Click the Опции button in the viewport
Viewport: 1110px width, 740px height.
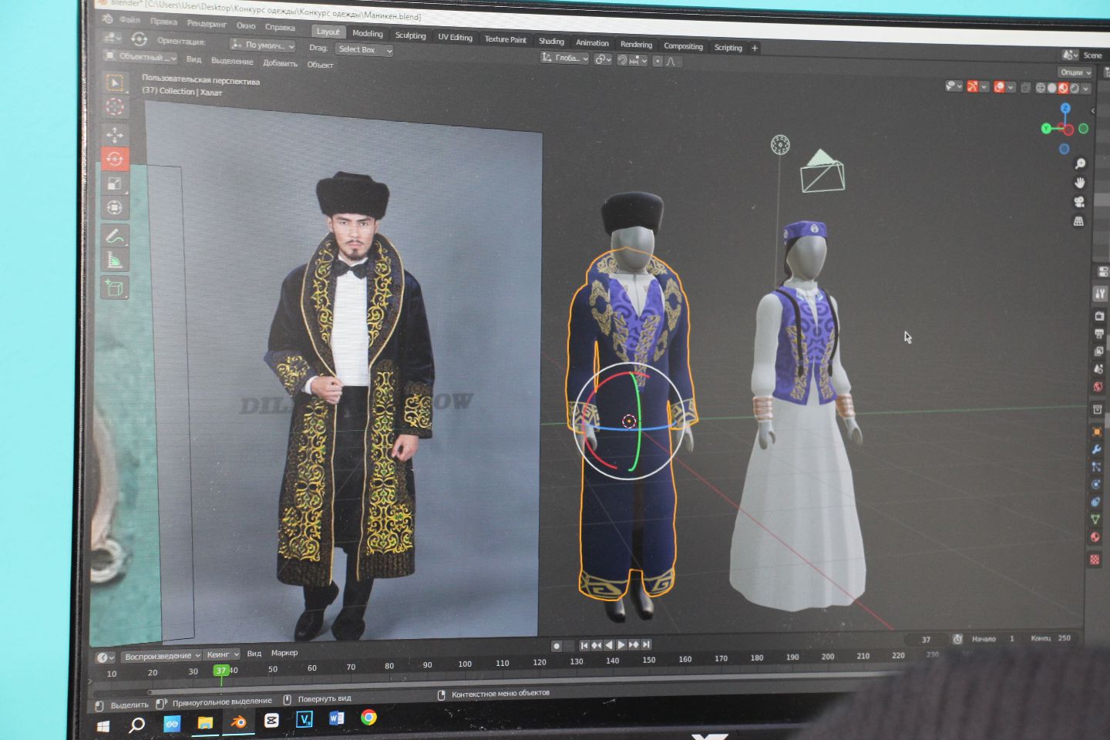[x=1076, y=72]
